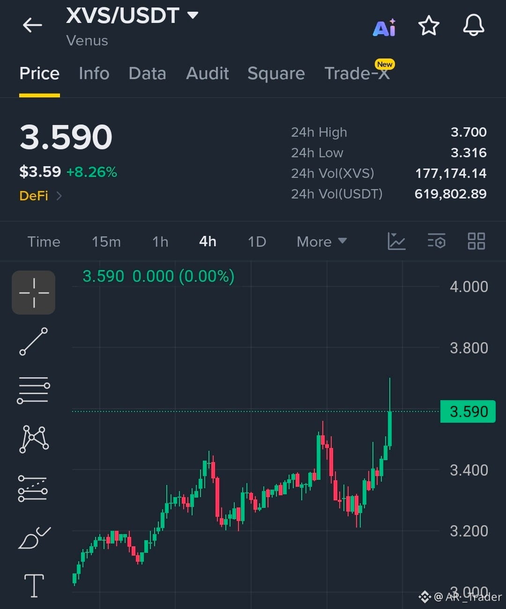This screenshot has height=609, width=506.
Task: Select the crosshair cursor tool
Action: [34, 293]
